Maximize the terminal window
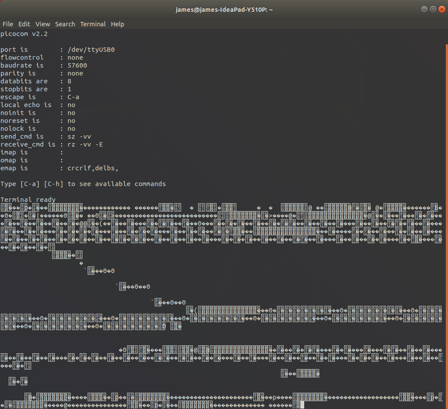The height and width of the screenshot is (409, 448). tap(433, 9)
